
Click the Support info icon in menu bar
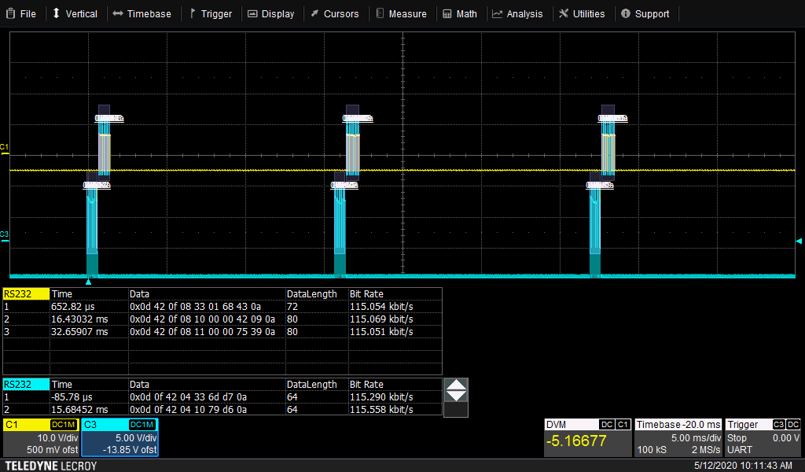(x=626, y=13)
